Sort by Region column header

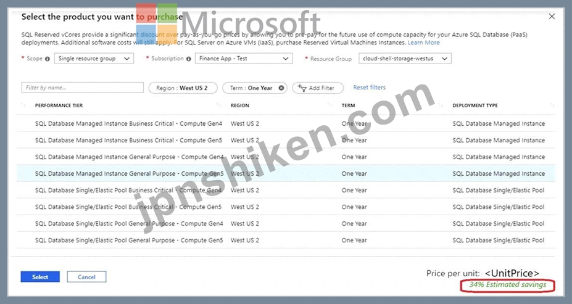click(x=239, y=105)
